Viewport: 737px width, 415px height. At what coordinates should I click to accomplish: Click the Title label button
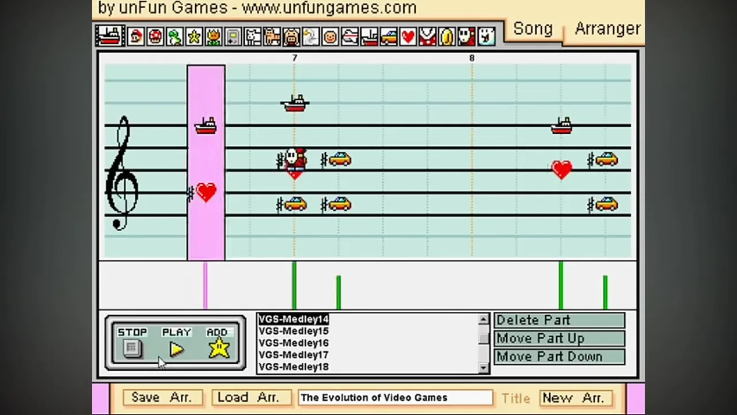click(x=515, y=398)
